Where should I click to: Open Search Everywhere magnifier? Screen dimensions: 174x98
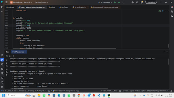point(137,2)
